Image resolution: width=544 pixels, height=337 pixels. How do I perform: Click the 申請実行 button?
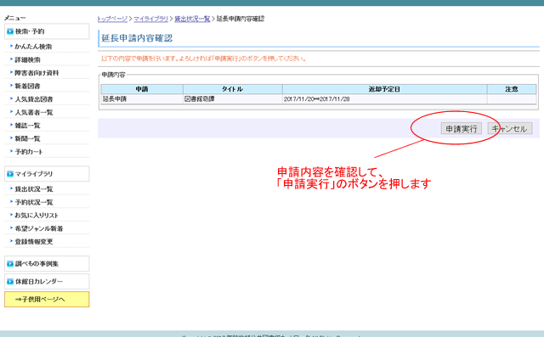tap(461, 128)
